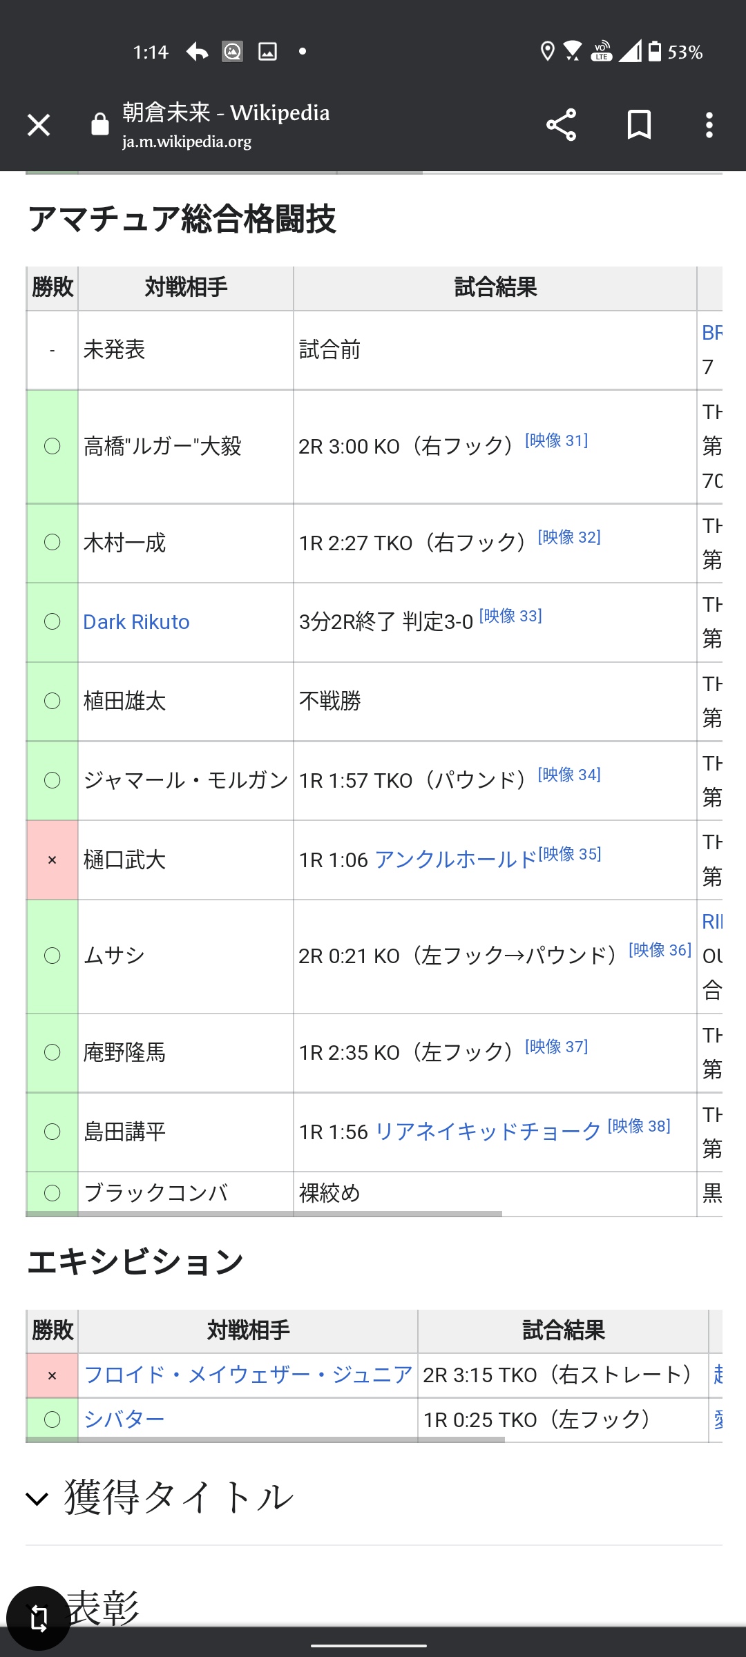Tap the image notification icon in status bar

coord(267,52)
